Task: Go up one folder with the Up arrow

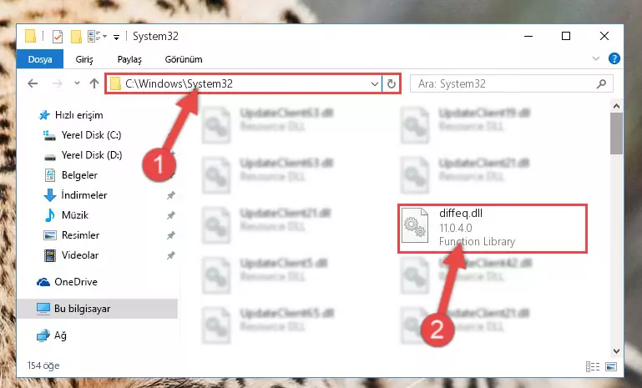Action: click(x=94, y=83)
